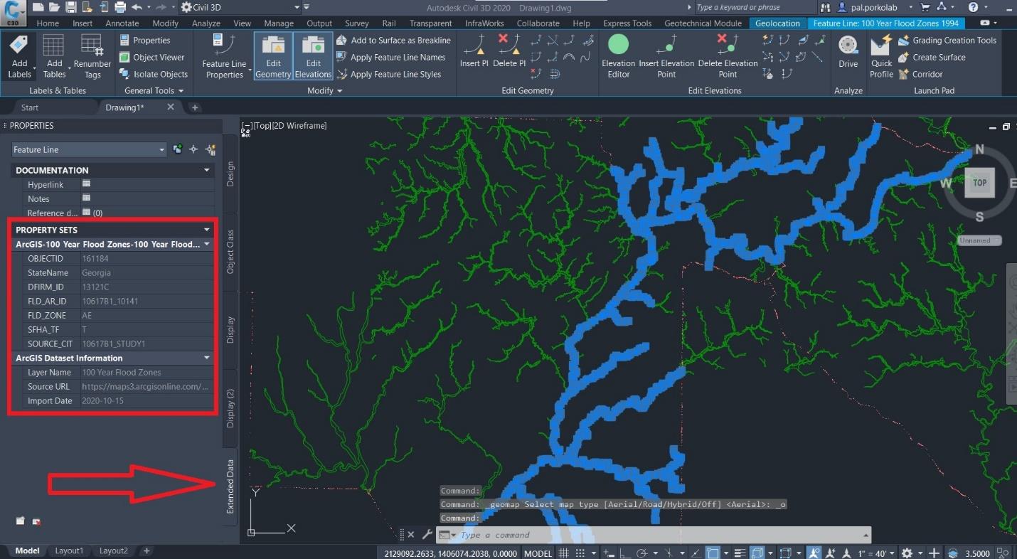Open the Object Viewer
The height and width of the screenshot is (559, 1017).
(151, 57)
